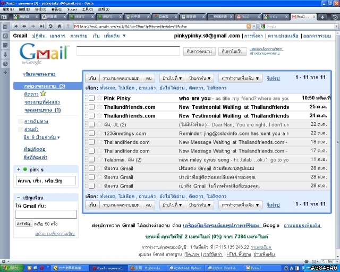Click the Gmail search box
Screen dimensions: 340x272
tap(128, 51)
